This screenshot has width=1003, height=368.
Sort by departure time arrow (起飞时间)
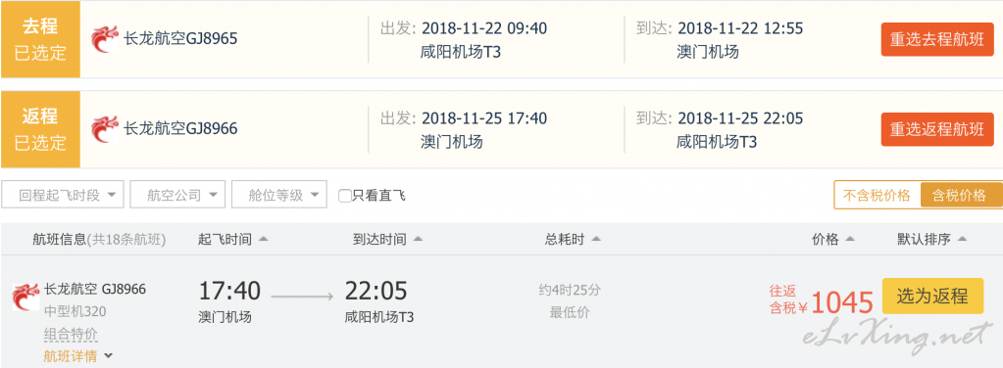pos(263,240)
